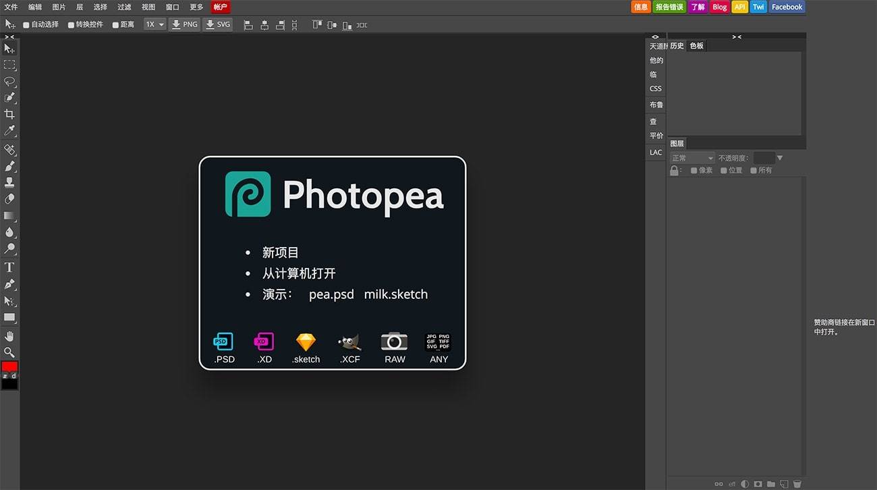Select the Brush tool
877x490 pixels.
pos(9,166)
